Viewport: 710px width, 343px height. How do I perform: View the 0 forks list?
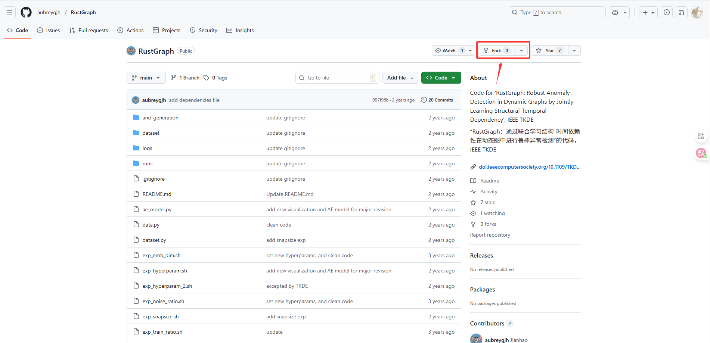tap(488, 224)
